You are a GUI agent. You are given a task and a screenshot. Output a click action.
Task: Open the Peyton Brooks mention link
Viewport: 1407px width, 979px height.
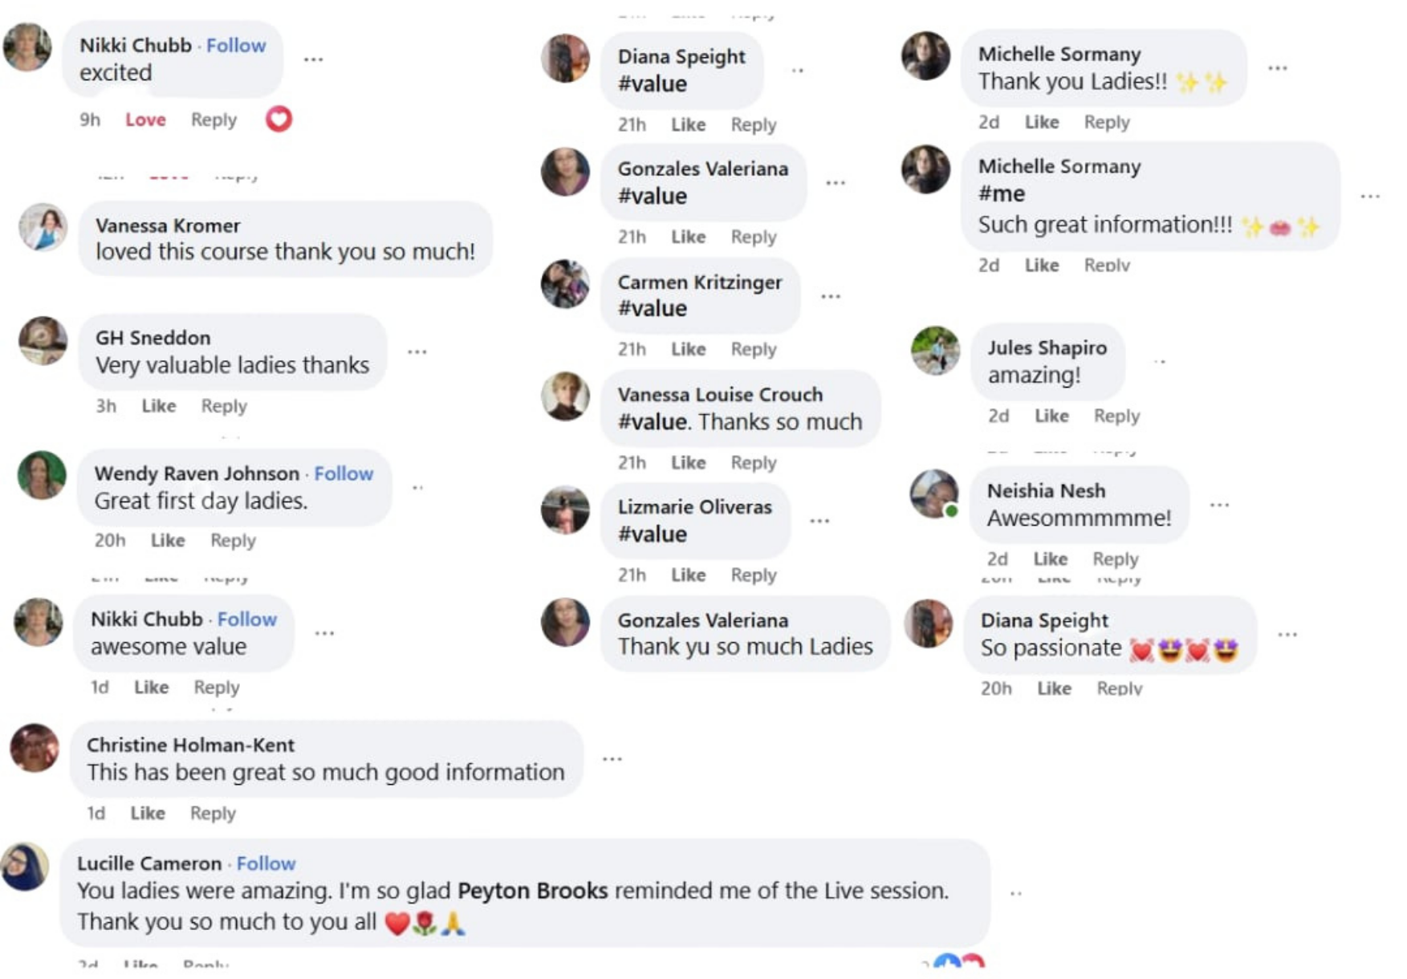click(x=532, y=891)
